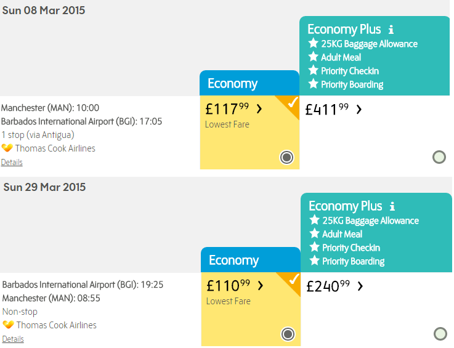The height and width of the screenshot is (348, 454).
Task: Click the Economy tab header for 08 Mar flight
Action: [249, 83]
